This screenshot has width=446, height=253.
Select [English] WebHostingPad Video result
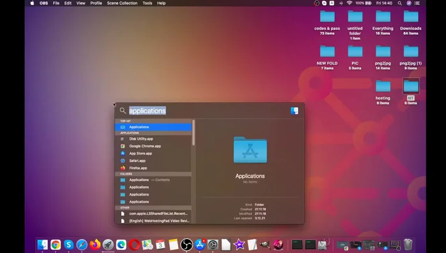[153, 221]
